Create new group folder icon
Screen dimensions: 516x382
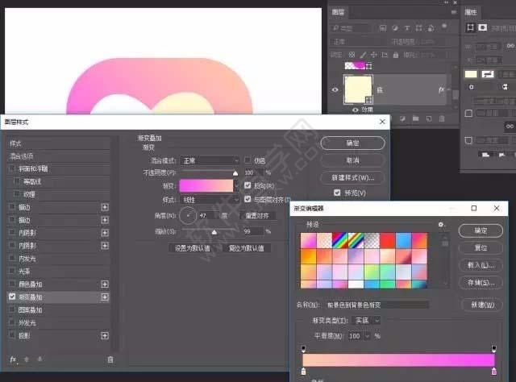click(416, 118)
